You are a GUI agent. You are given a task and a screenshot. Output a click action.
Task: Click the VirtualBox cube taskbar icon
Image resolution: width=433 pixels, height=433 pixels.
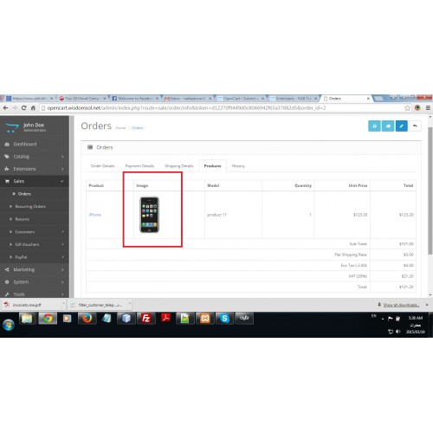click(x=126, y=318)
